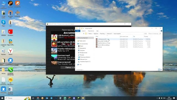Screen dimensions: 177x100
Task: Click the Explorer help question mark icon
Action: [162, 31]
